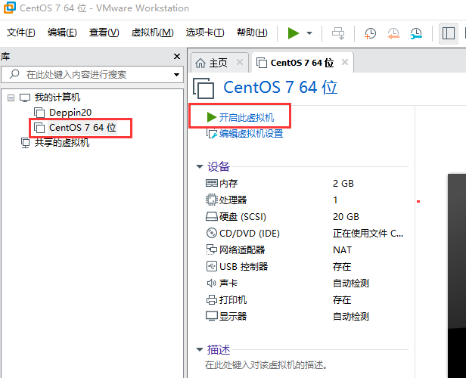Screen dimensions: 466x378
Task: Take a snapshot with the clock-plus icon
Action: click(370, 33)
